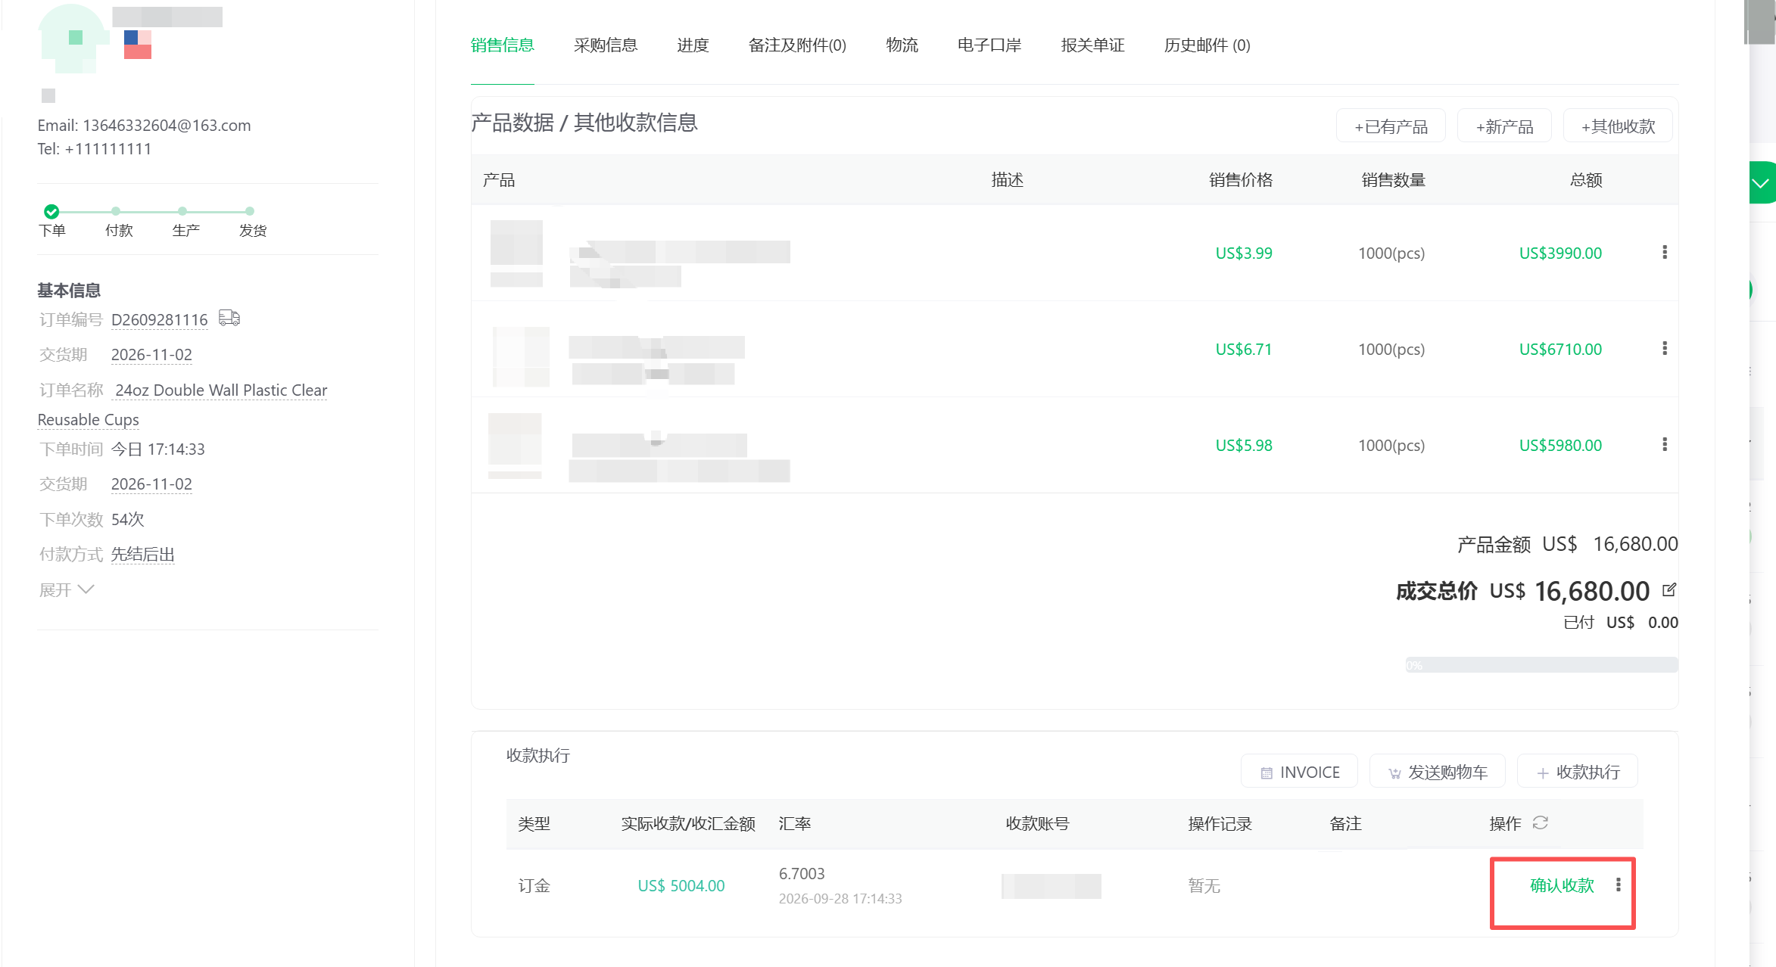Image resolution: width=1776 pixels, height=967 pixels.
Task: Open the 报关单证 tab
Action: [1092, 45]
